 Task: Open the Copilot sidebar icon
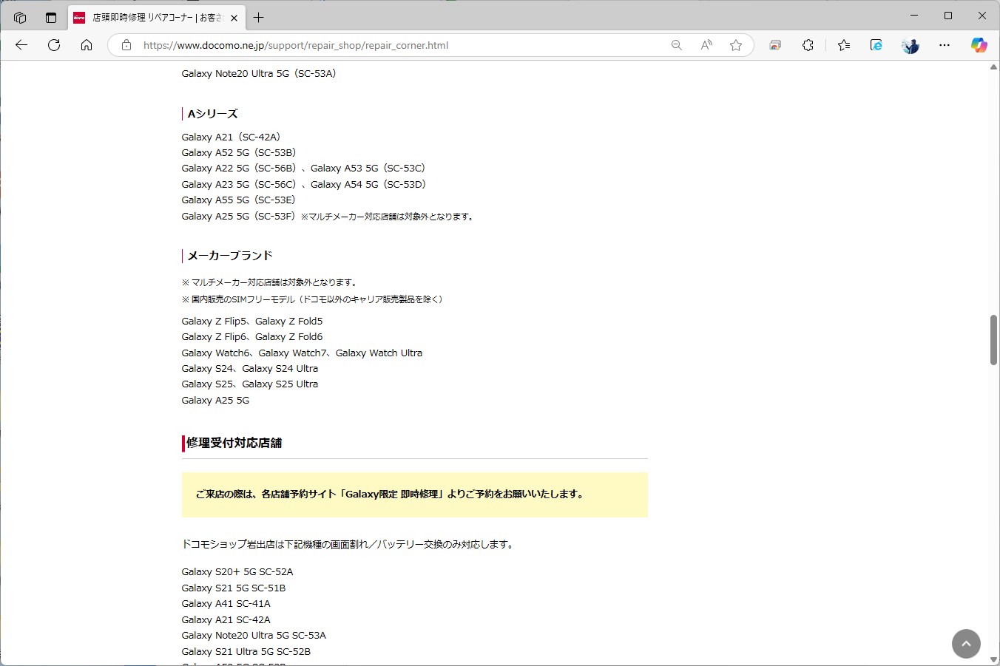(979, 45)
